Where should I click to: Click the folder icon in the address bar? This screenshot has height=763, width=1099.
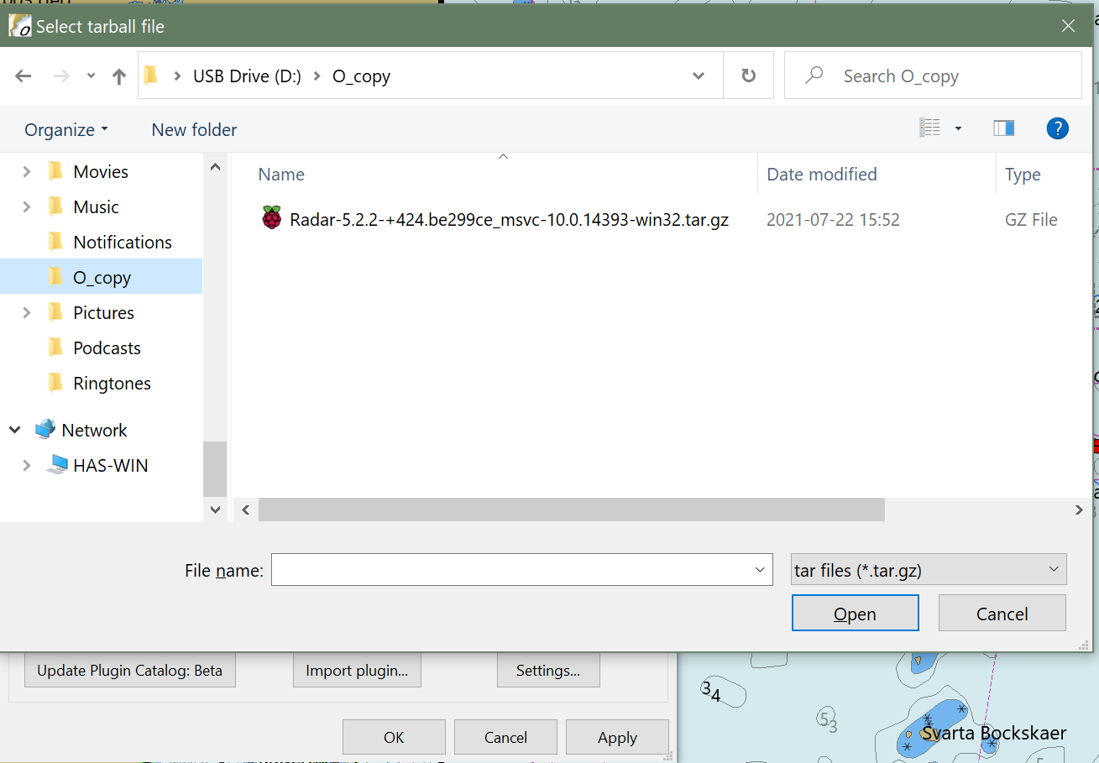point(151,75)
